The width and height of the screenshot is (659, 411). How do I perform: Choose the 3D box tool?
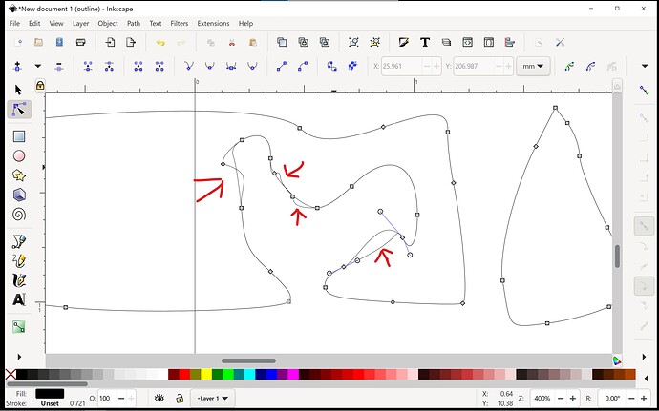click(19, 195)
